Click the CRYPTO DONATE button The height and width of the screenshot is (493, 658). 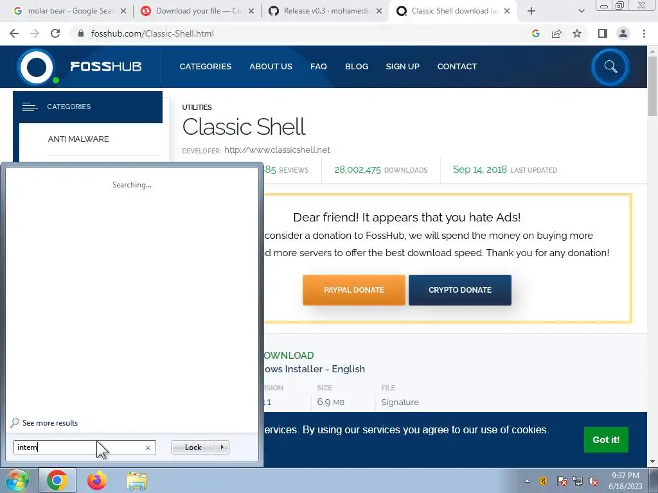460,290
